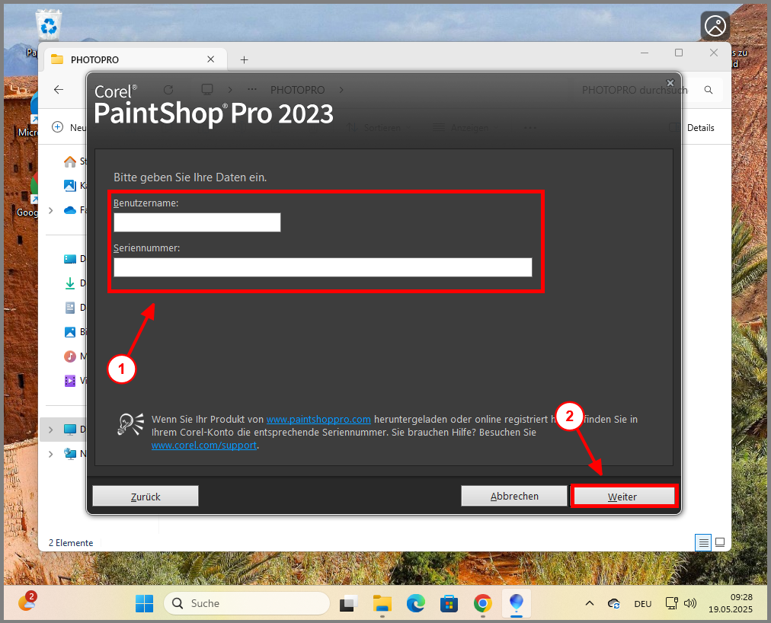Viewport: 771px width, 623px height.
Task: Open the See more menu in the toolbar
Action: point(529,127)
